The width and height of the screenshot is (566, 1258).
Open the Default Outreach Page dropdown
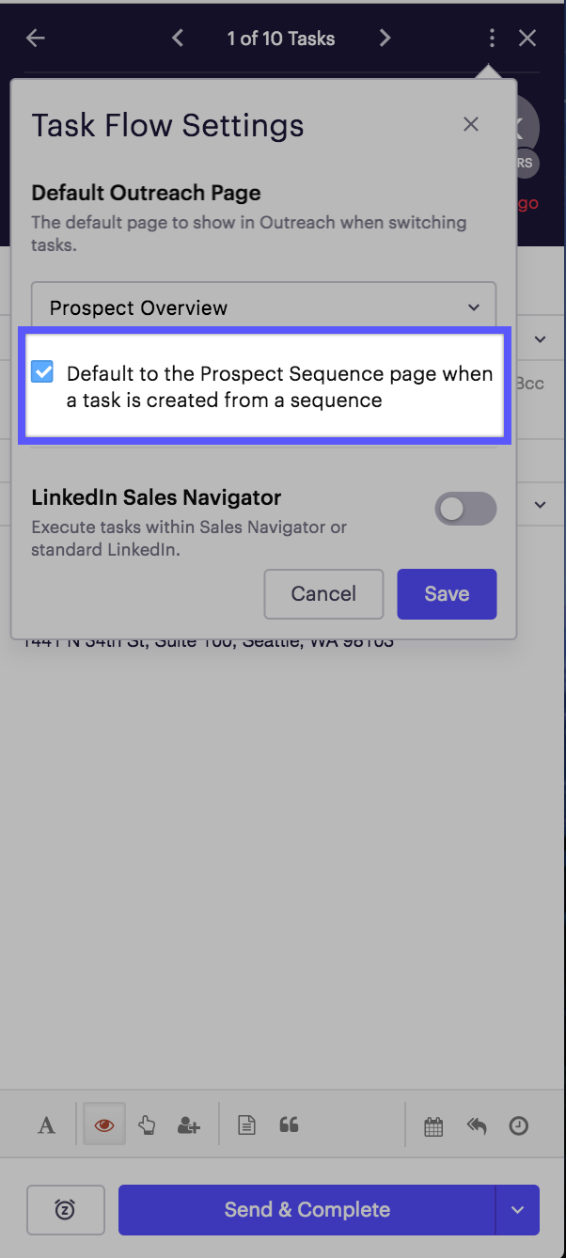pos(263,307)
